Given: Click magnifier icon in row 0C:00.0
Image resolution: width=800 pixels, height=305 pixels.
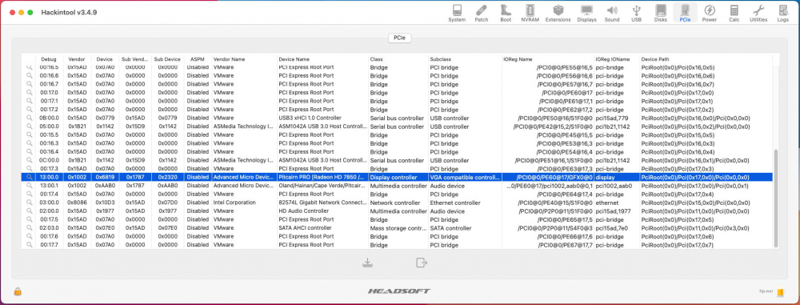Looking at the screenshot, I should click(x=29, y=160).
